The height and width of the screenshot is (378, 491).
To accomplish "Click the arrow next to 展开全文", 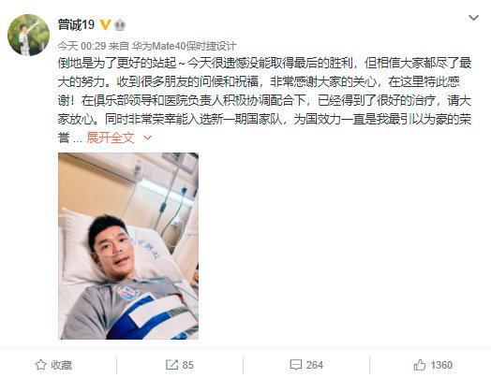I will (147, 138).
